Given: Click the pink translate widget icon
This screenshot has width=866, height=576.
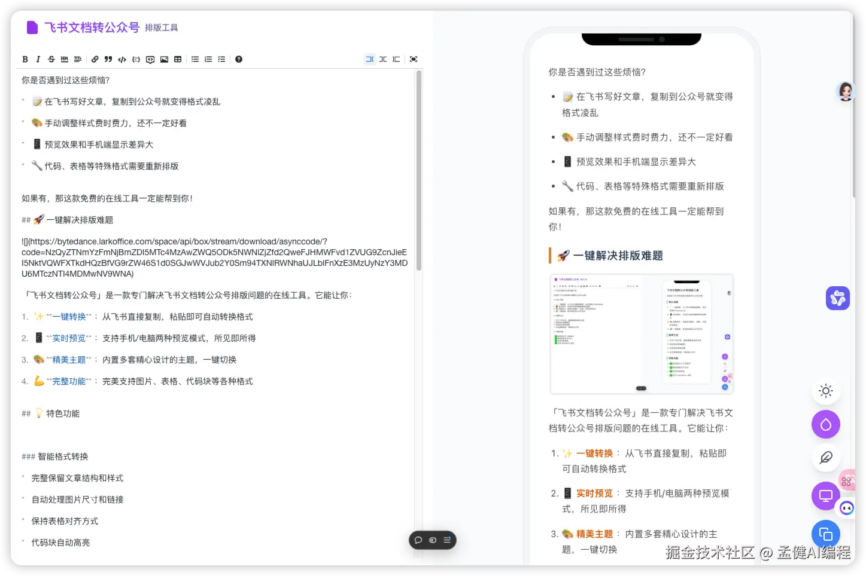Looking at the screenshot, I should pos(847,480).
